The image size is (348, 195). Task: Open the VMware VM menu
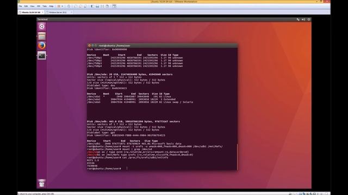pos(39,6)
